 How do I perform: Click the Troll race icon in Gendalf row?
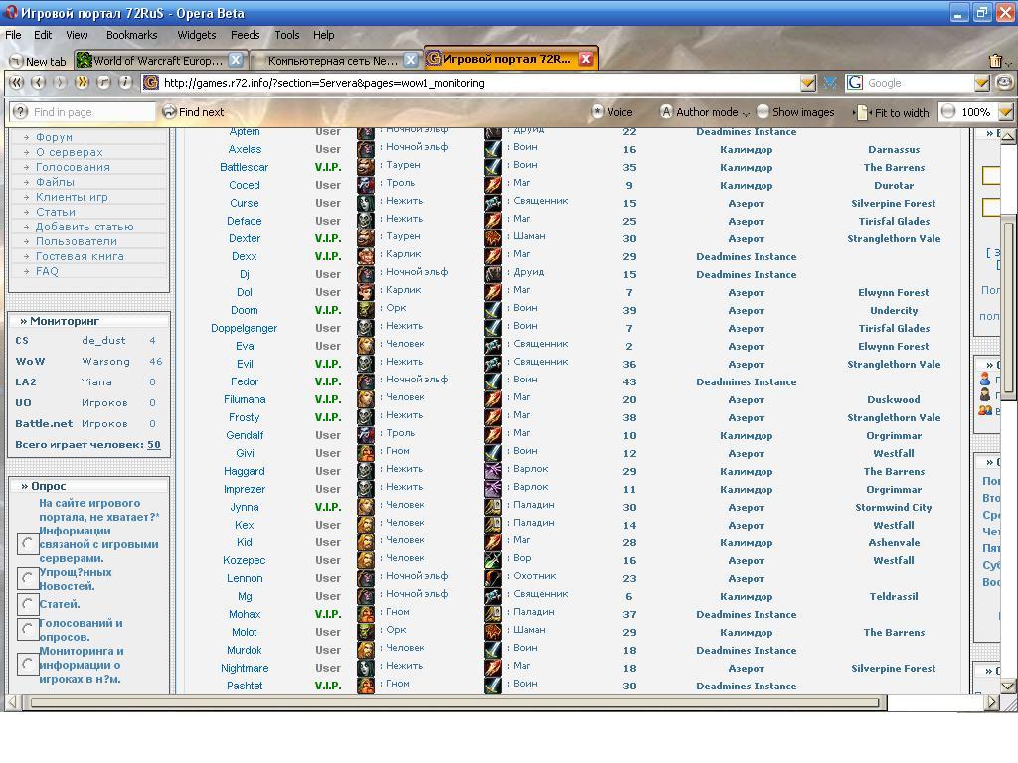tap(366, 435)
